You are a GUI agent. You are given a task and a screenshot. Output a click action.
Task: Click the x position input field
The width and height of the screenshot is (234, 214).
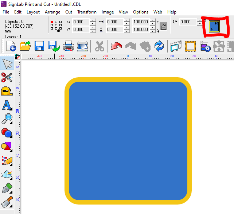pyautogui.click(x=81, y=22)
